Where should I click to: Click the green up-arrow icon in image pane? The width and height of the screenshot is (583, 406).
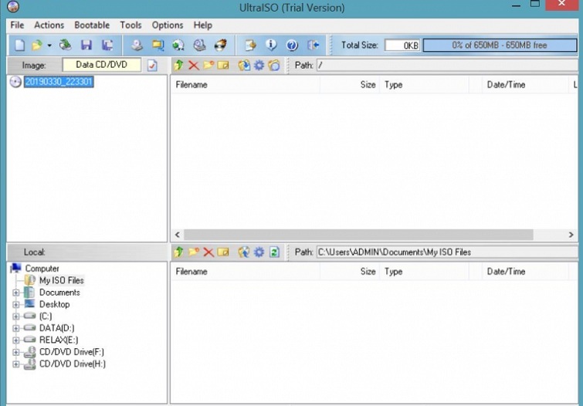click(x=179, y=66)
